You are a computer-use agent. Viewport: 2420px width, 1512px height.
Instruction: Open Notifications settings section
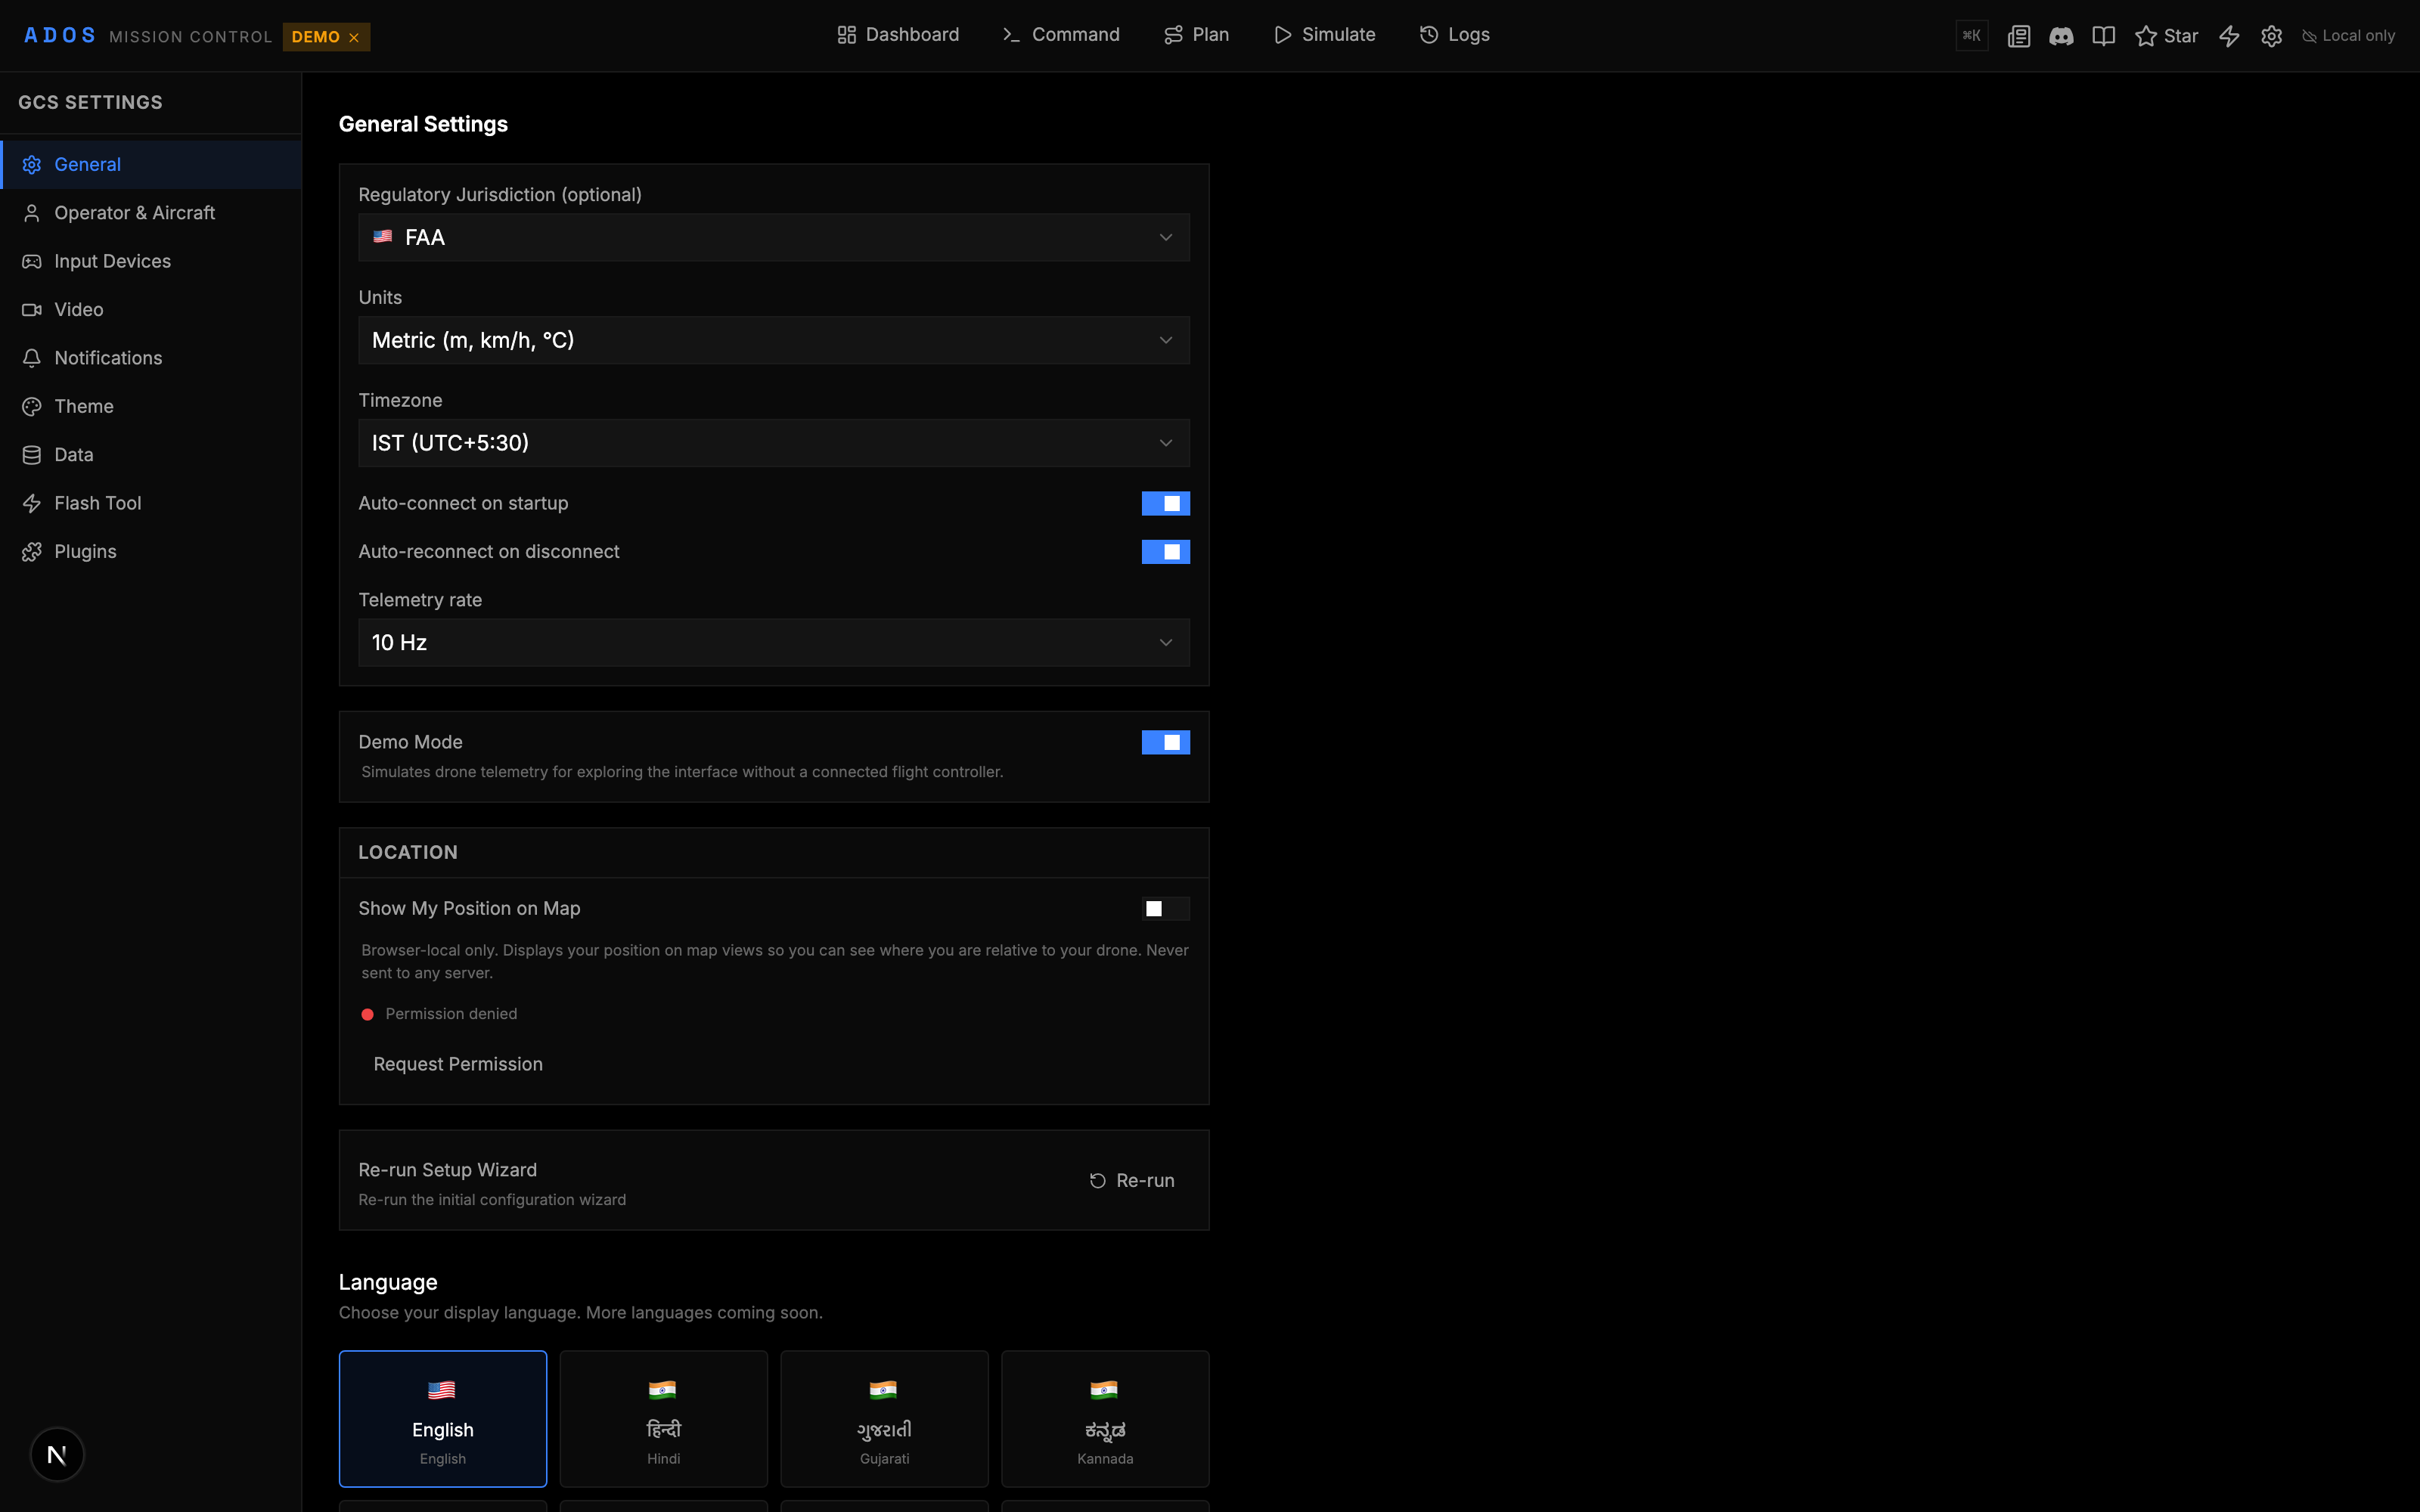[151, 358]
